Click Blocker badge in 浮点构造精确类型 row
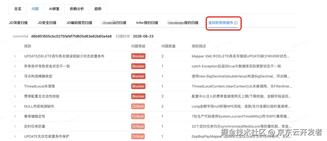This screenshot has width=327, height=141. 138,76
